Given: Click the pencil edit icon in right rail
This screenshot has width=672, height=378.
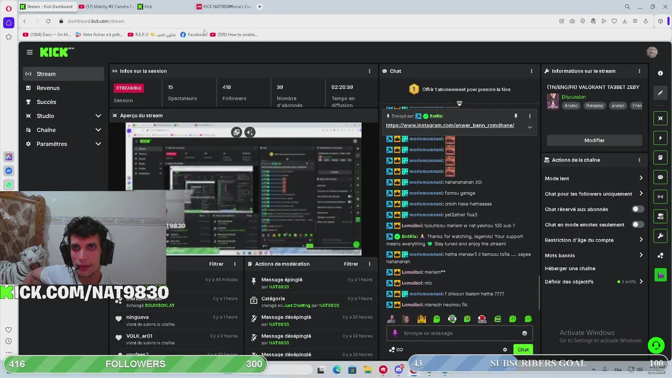Looking at the screenshot, I should click(660, 93).
